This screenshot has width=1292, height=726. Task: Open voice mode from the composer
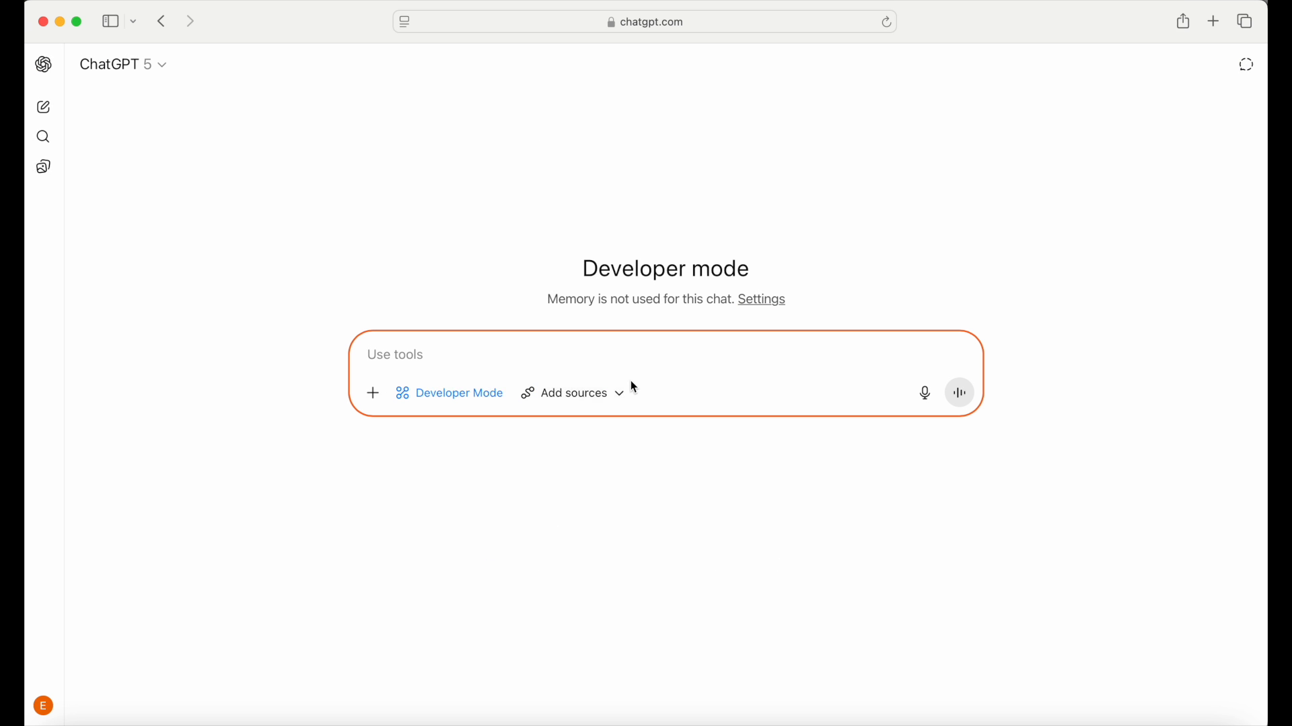(959, 393)
